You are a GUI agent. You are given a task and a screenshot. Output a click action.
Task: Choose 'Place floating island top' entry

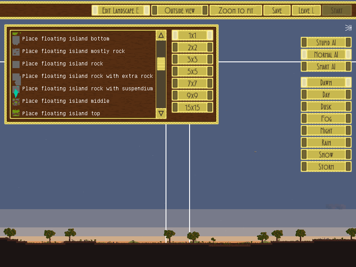pos(61,113)
